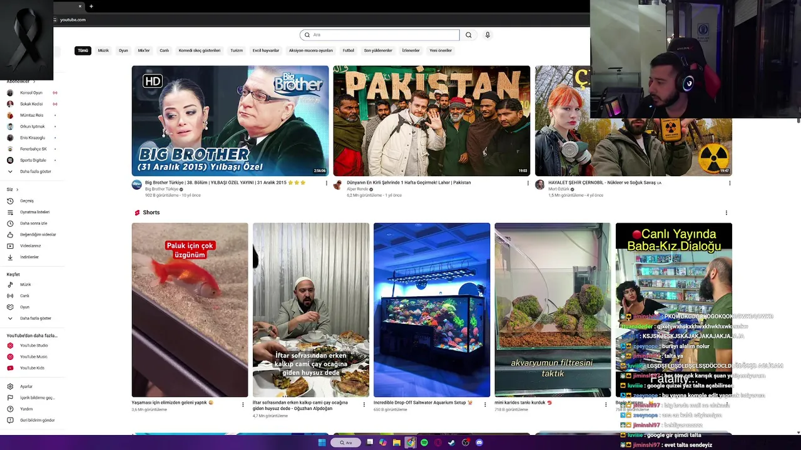Open Oyun under Keşfet
801x450 pixels.
(24, 307)
